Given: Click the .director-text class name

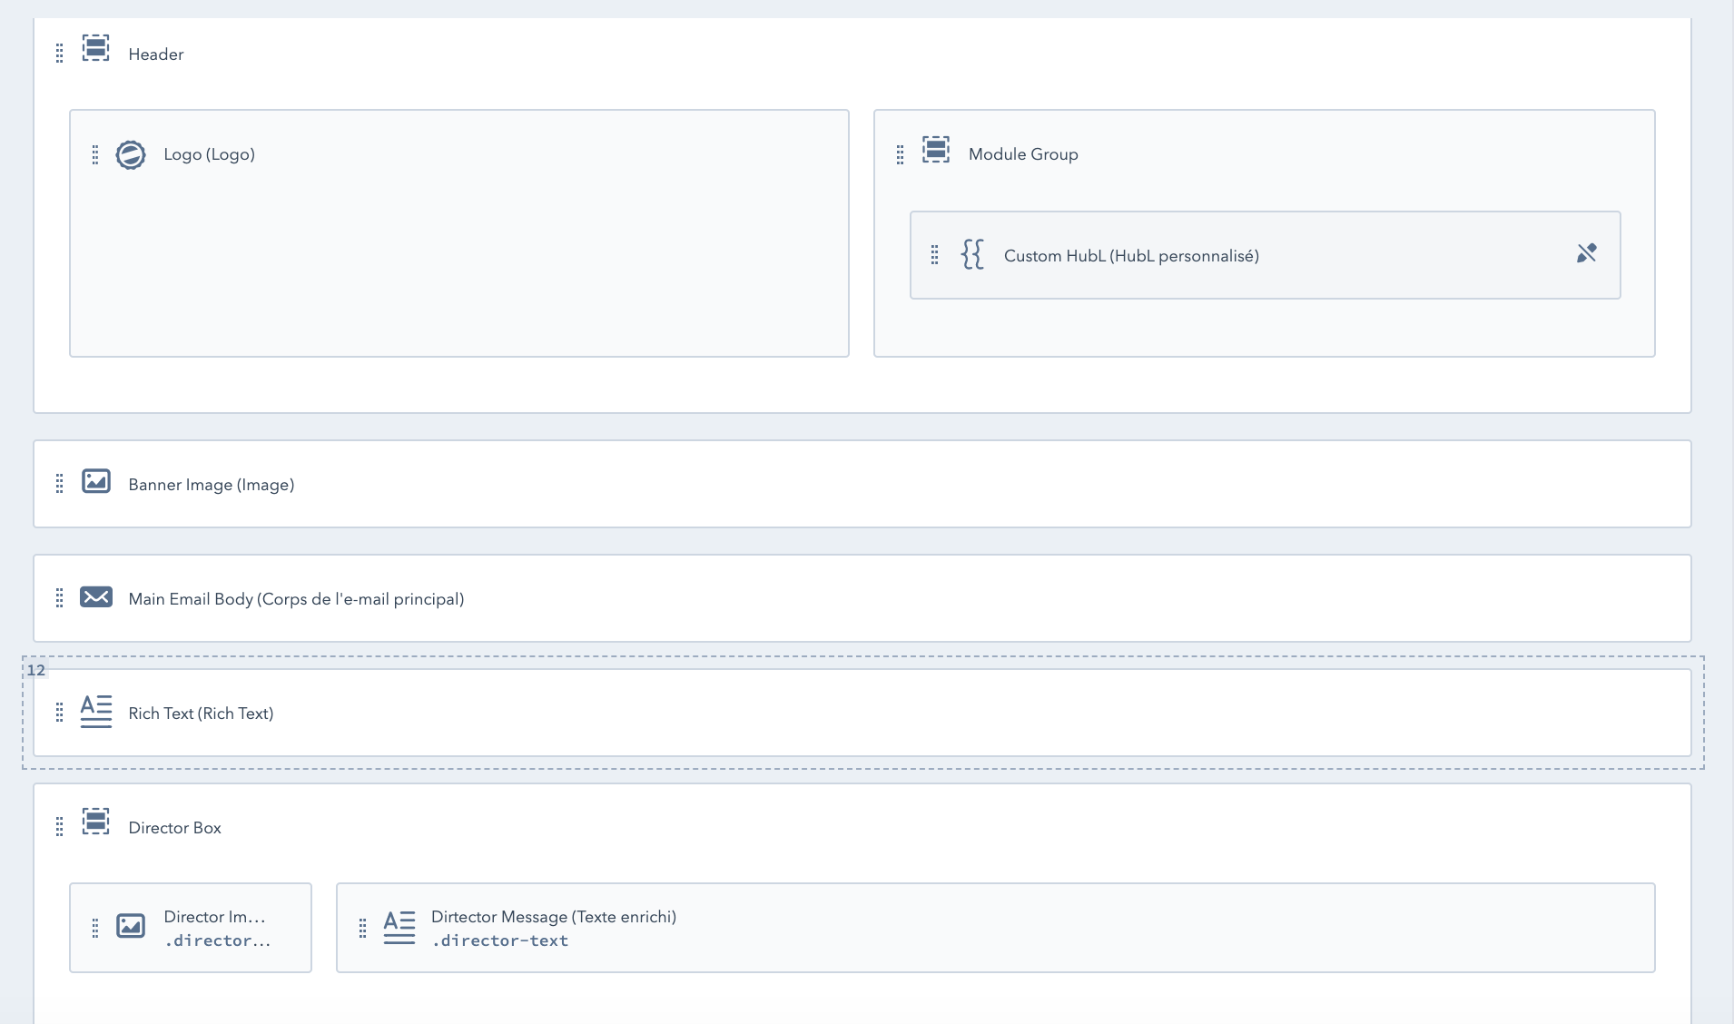Looking at the screenshot, I should click(x=500, y=941).
